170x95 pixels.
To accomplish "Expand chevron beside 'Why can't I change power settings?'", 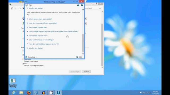I will 27,40.
